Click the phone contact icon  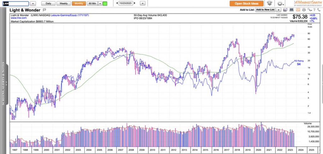pos(319,10)
